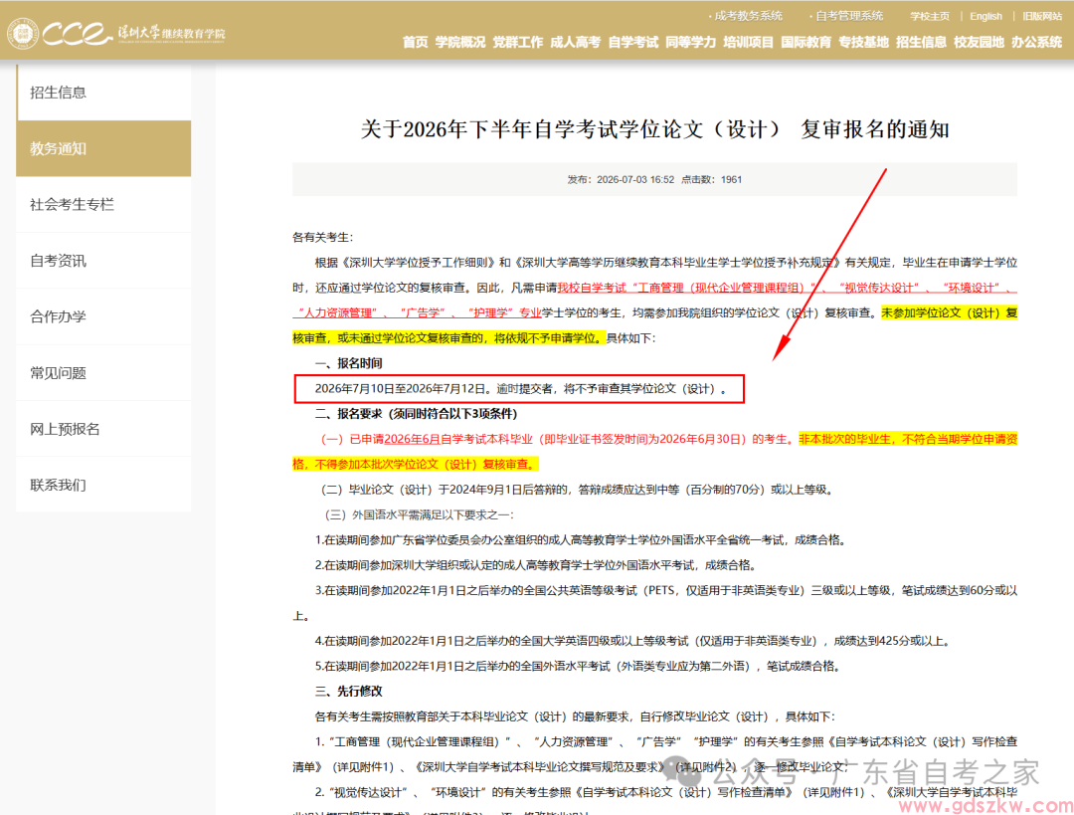Go to 办公系统 in nav bar
Viewport: 1074px width, 815px height.
[1037, 43]
